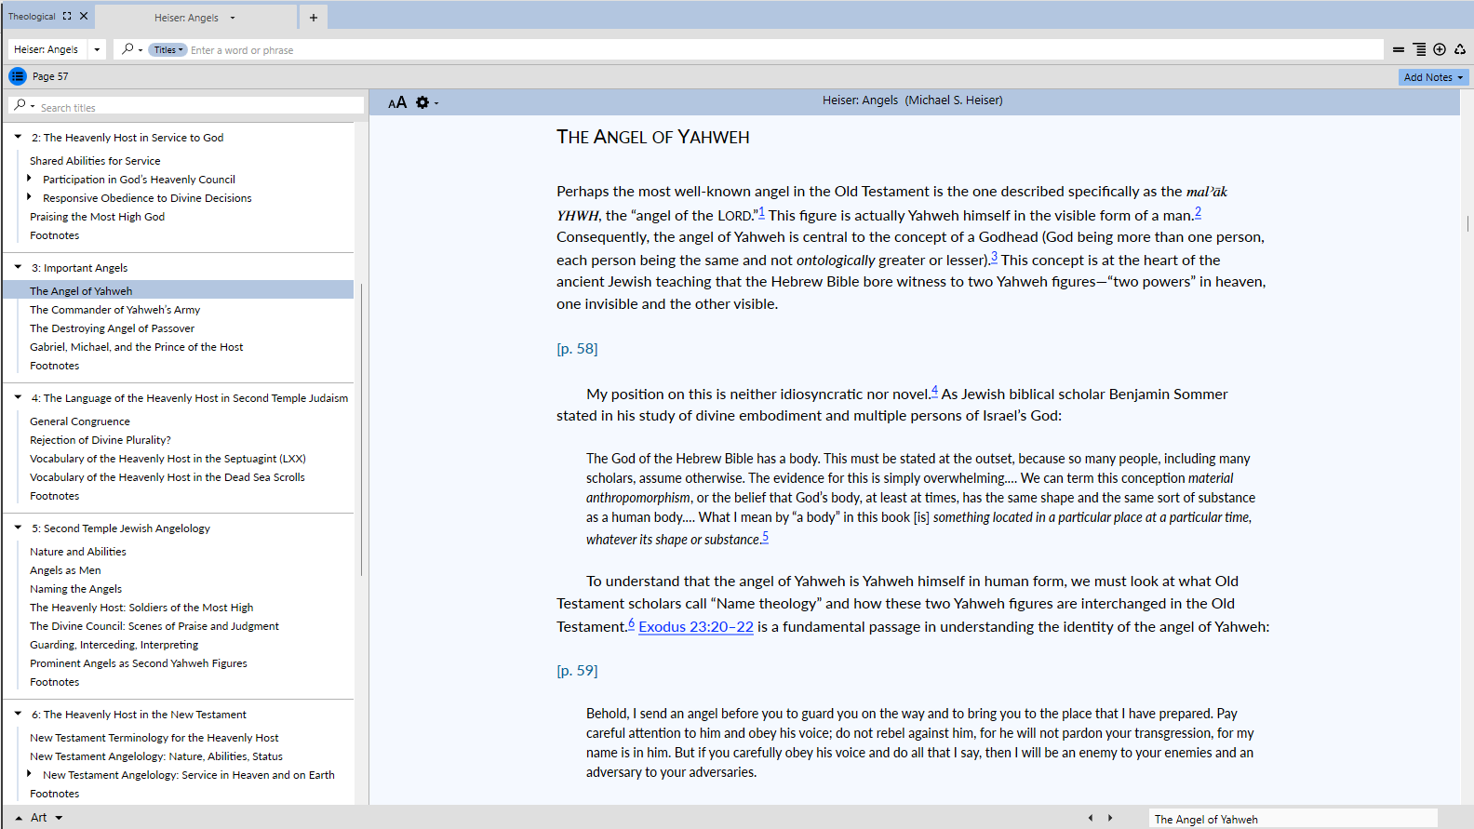Click the recycle icon in top toolbar
1474x829 pixels.
pos(1460,49)
